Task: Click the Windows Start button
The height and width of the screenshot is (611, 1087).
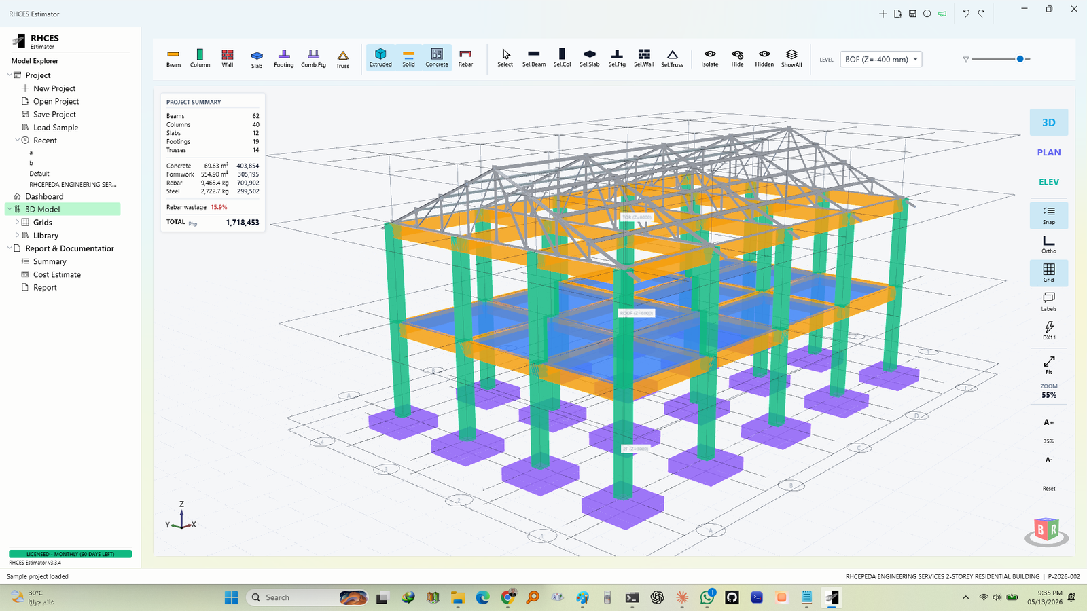Action: click(x=231, y=597)
